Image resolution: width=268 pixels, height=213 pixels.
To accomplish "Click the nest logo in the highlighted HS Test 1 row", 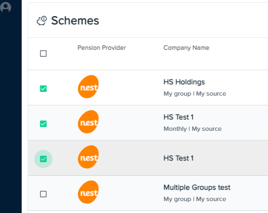I will coord(88,157).
